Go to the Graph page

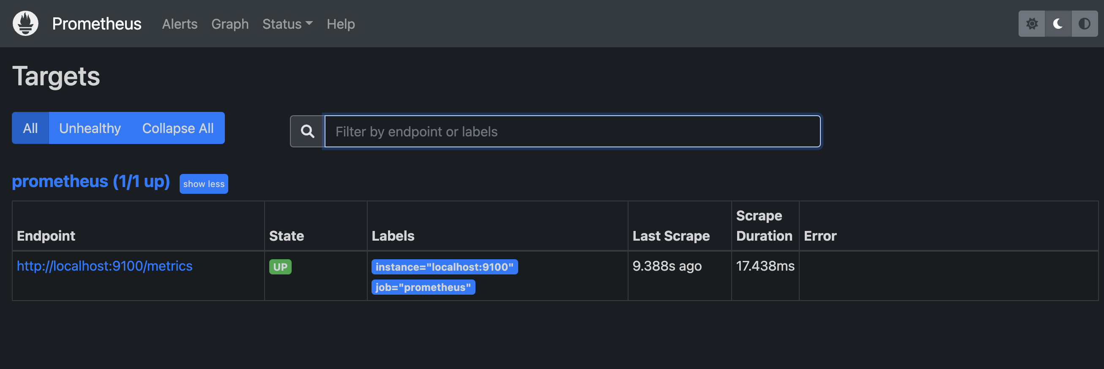(x=230, y=24)
